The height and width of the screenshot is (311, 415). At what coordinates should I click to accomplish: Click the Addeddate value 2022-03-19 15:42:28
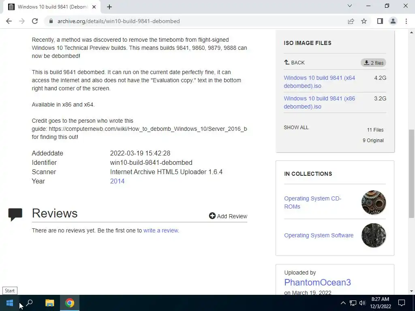pos(140,153)
